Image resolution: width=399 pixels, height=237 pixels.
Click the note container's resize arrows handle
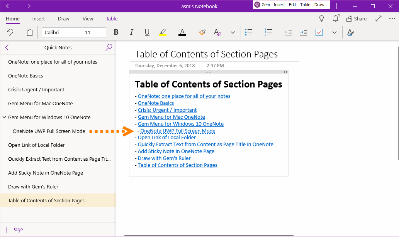pos(285,72)
